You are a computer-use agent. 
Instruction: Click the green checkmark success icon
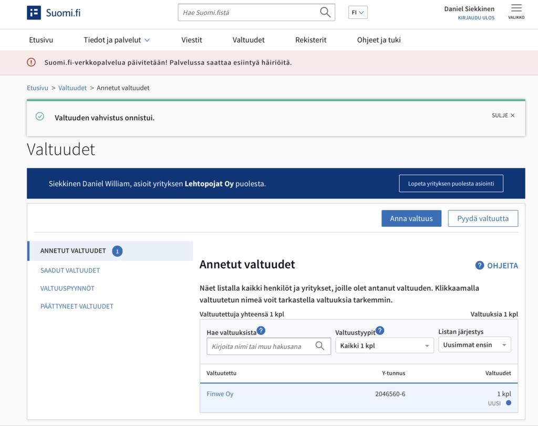40,116
